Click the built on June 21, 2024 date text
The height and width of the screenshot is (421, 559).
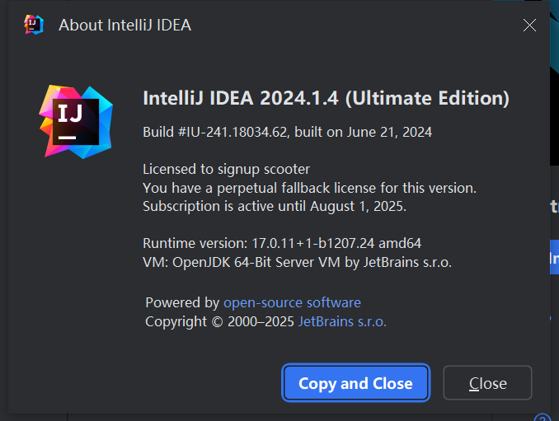coord(379,132)
